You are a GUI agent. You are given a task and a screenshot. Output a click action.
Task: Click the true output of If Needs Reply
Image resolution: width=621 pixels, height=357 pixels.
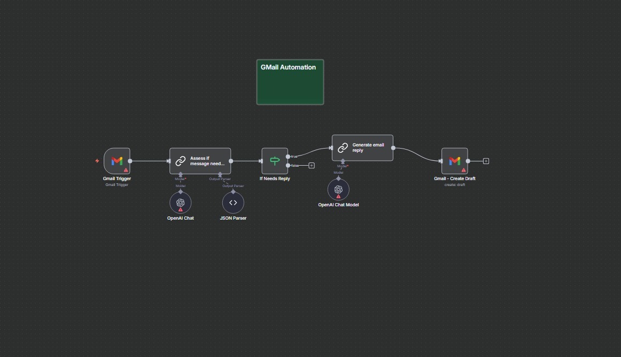(x=288, y=157)
